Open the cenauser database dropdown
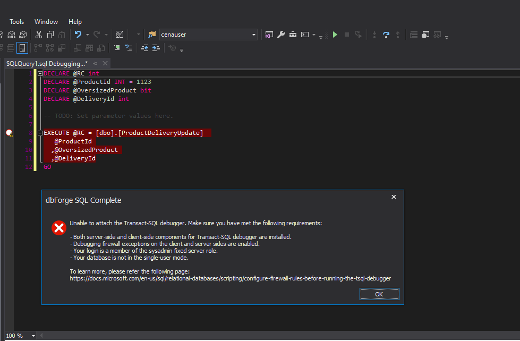520x341 pixels. [254, 35]
